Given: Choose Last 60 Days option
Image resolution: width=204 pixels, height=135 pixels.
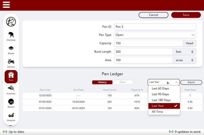Looking at the screenshot, I should pyautogui.click(x=164, y=88).
